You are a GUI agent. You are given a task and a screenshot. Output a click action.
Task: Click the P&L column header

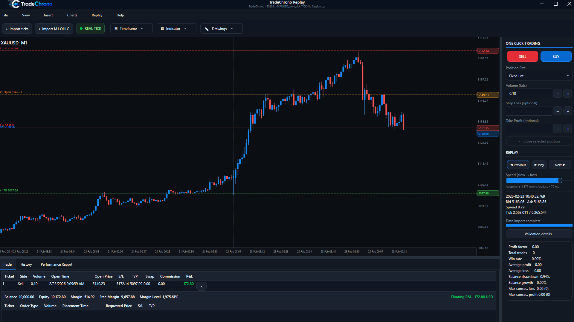(189, 276)
